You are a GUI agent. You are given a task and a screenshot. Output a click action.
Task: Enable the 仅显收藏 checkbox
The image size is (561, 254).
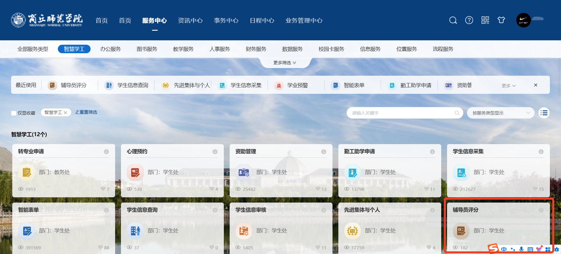14,113
